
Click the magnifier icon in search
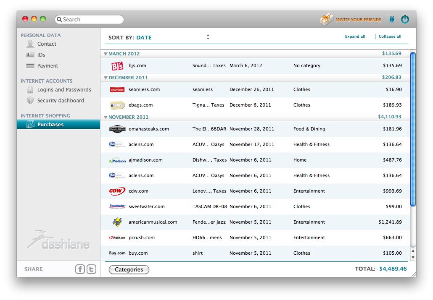pyautogui.click(x=59, y=20)
